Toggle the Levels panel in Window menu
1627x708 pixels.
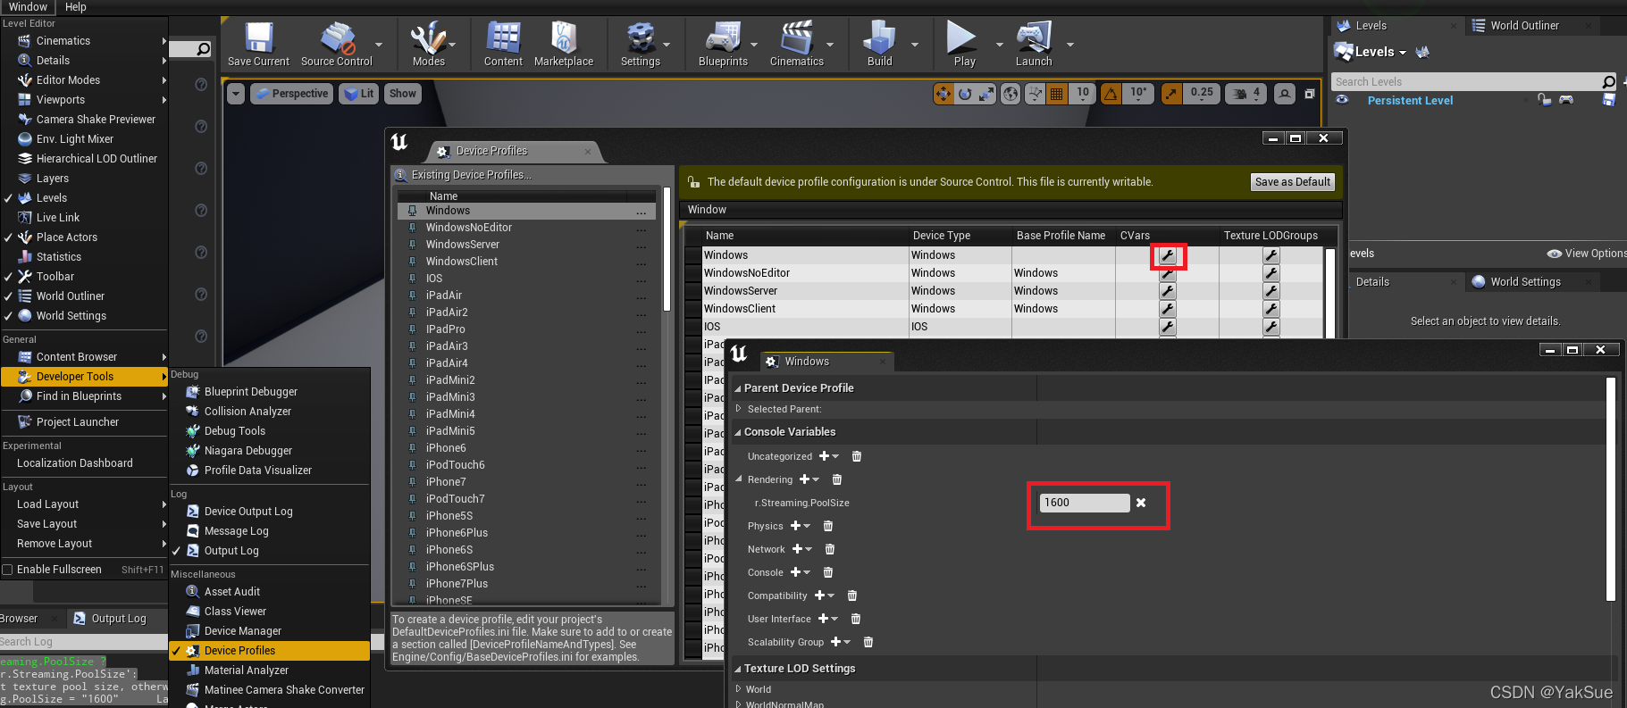click(x=84, y=198)
